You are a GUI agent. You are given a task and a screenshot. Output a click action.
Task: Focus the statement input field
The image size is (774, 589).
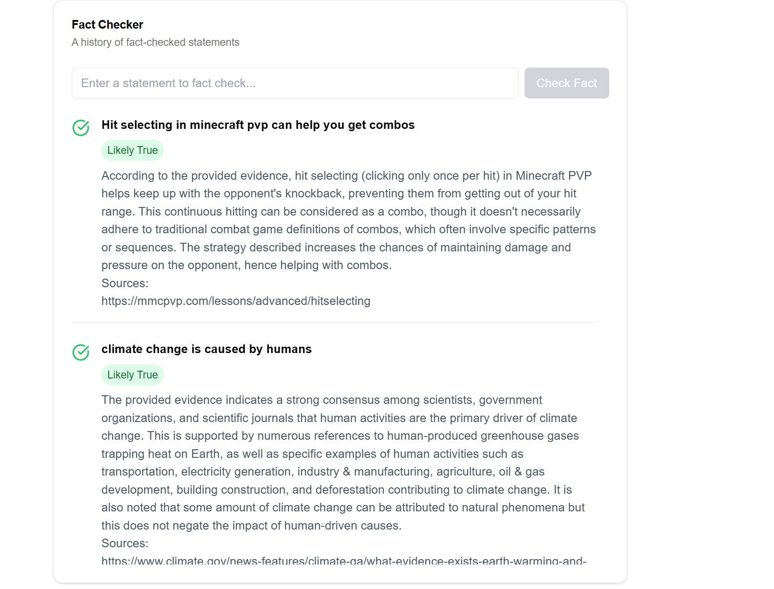[295, 83]
